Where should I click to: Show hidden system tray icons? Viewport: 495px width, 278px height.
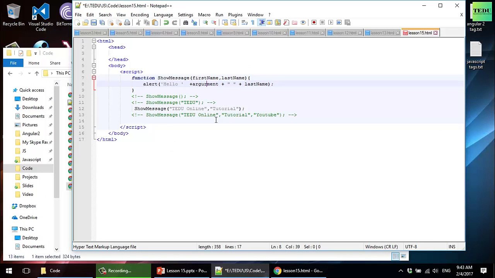401,271
